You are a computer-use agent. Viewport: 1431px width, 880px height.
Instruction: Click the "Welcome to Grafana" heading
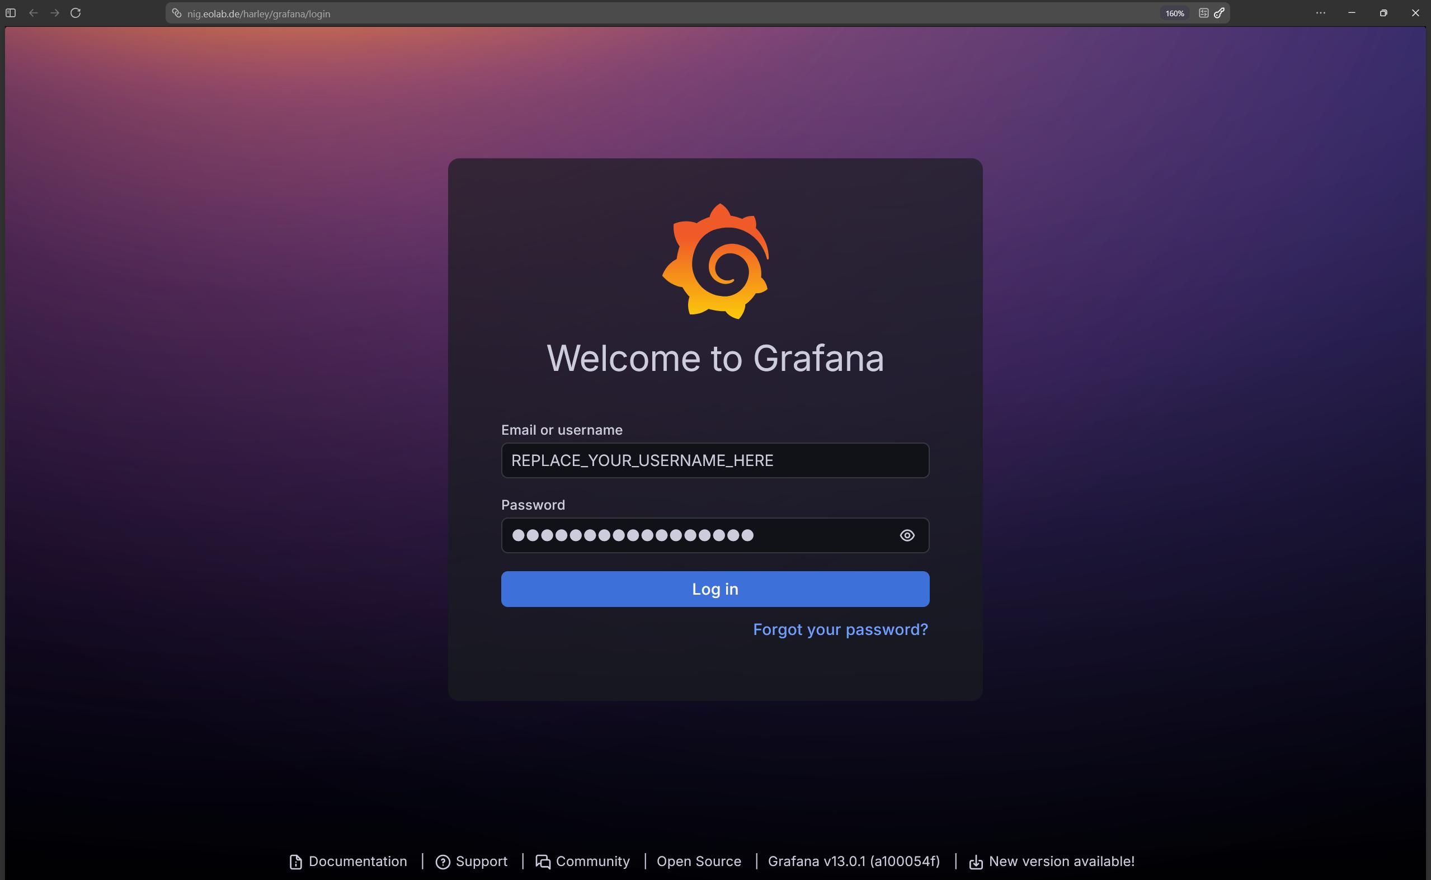point(715,357)
